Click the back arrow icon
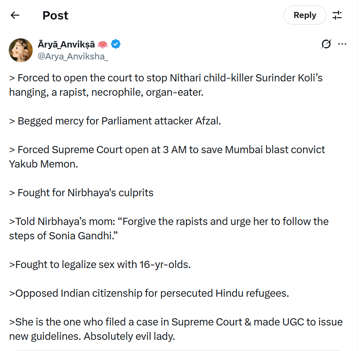 pyautogui.click(x=15, y=15)
